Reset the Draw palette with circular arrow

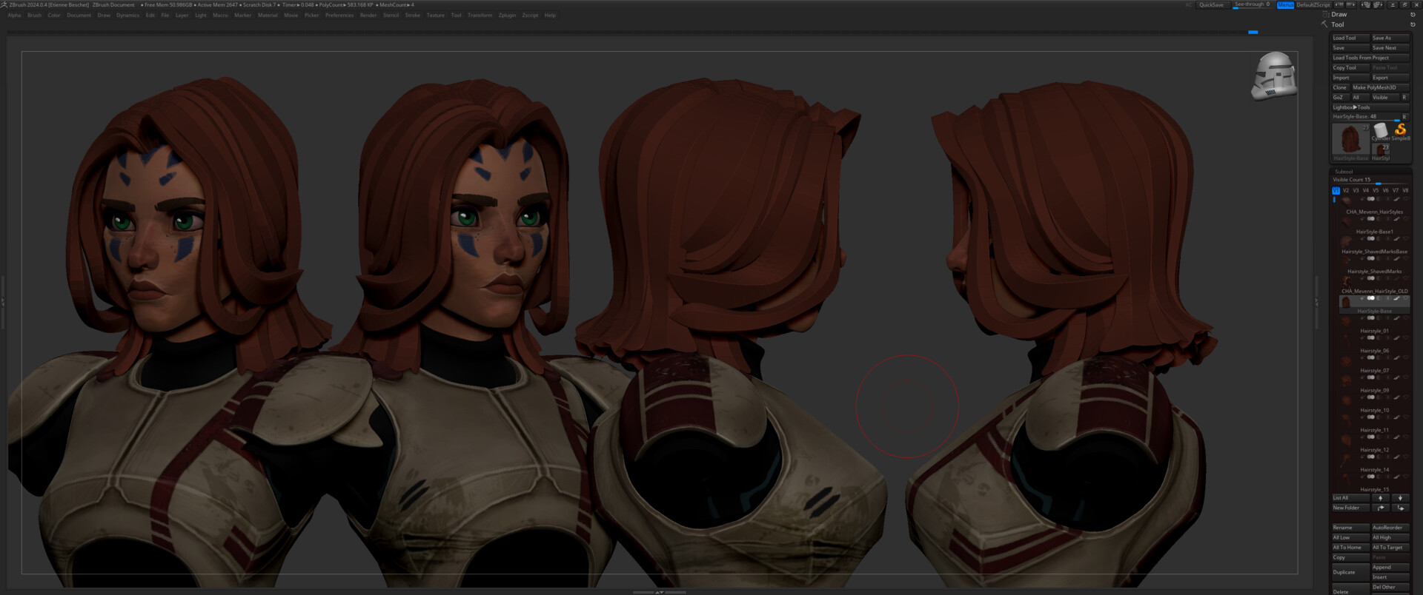1413,14
